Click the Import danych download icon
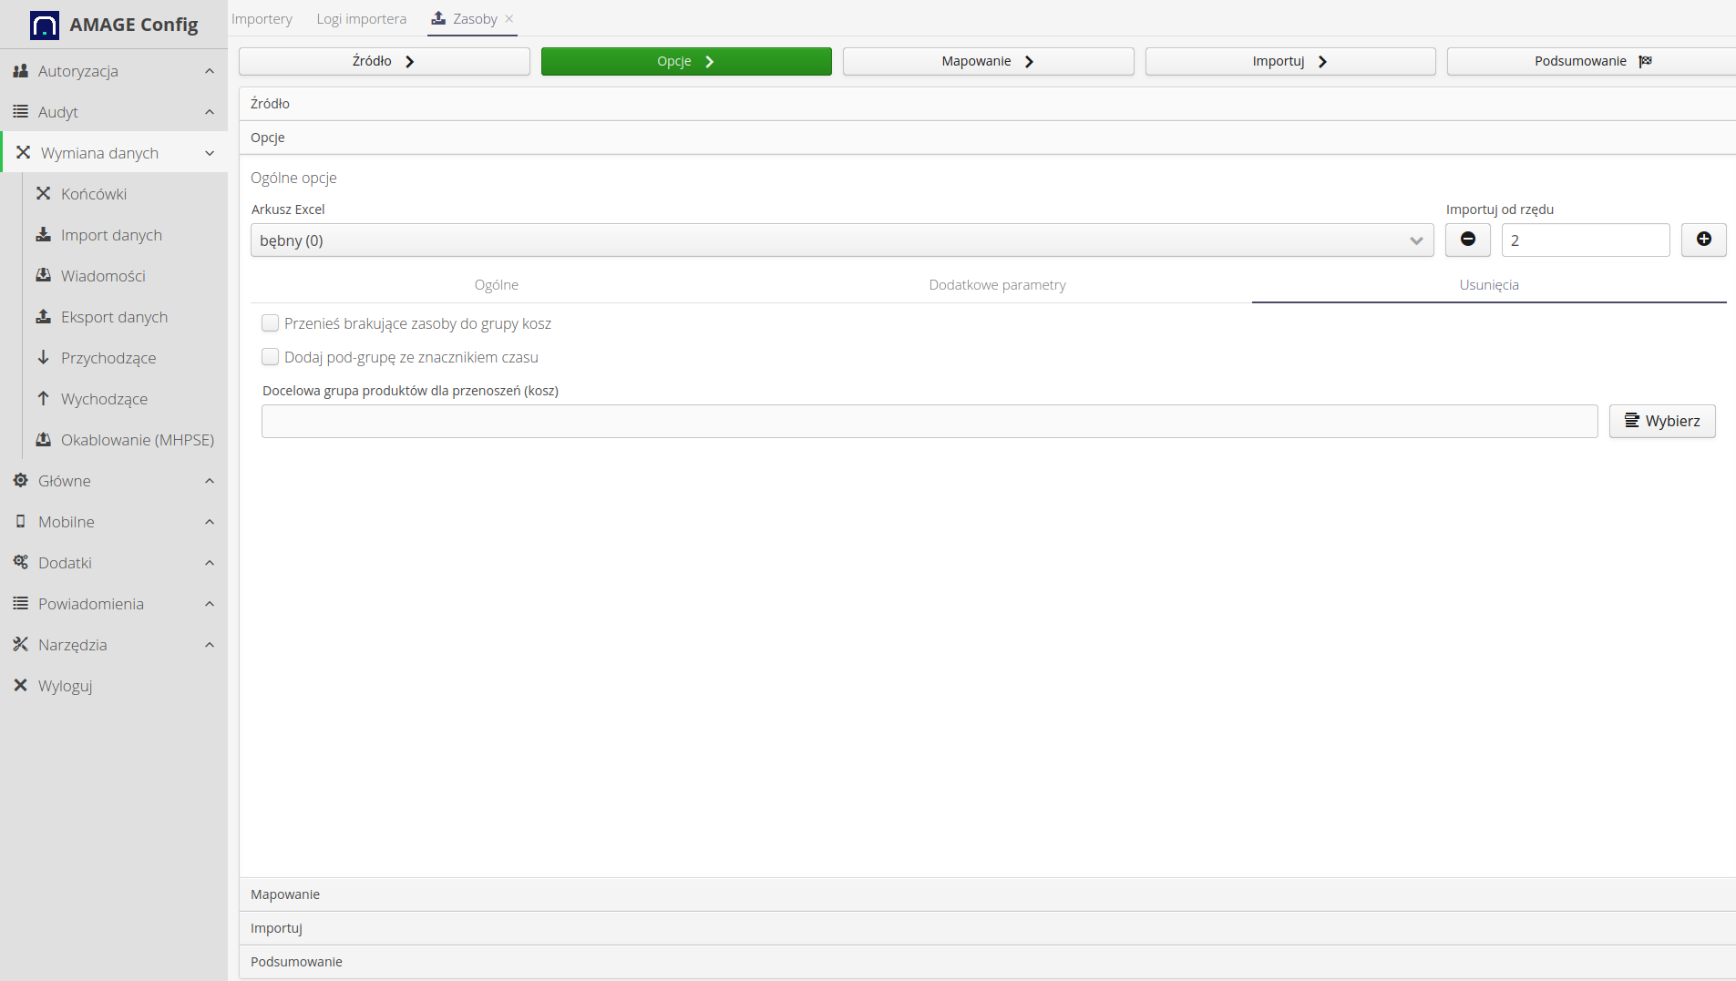1736x981 pixels. (x=43, y=234)
